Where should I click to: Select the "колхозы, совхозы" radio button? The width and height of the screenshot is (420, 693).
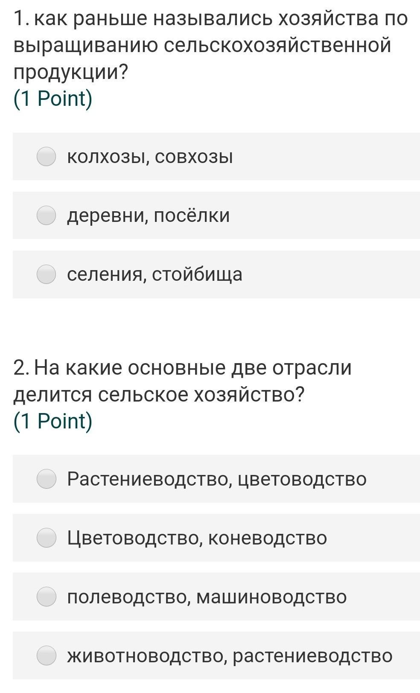click(x=46, y=156)
